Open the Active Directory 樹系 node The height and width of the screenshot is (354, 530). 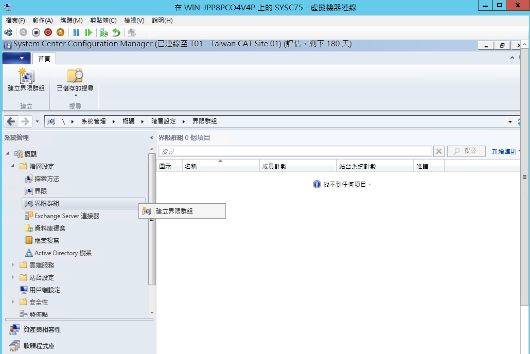[58, 253]
